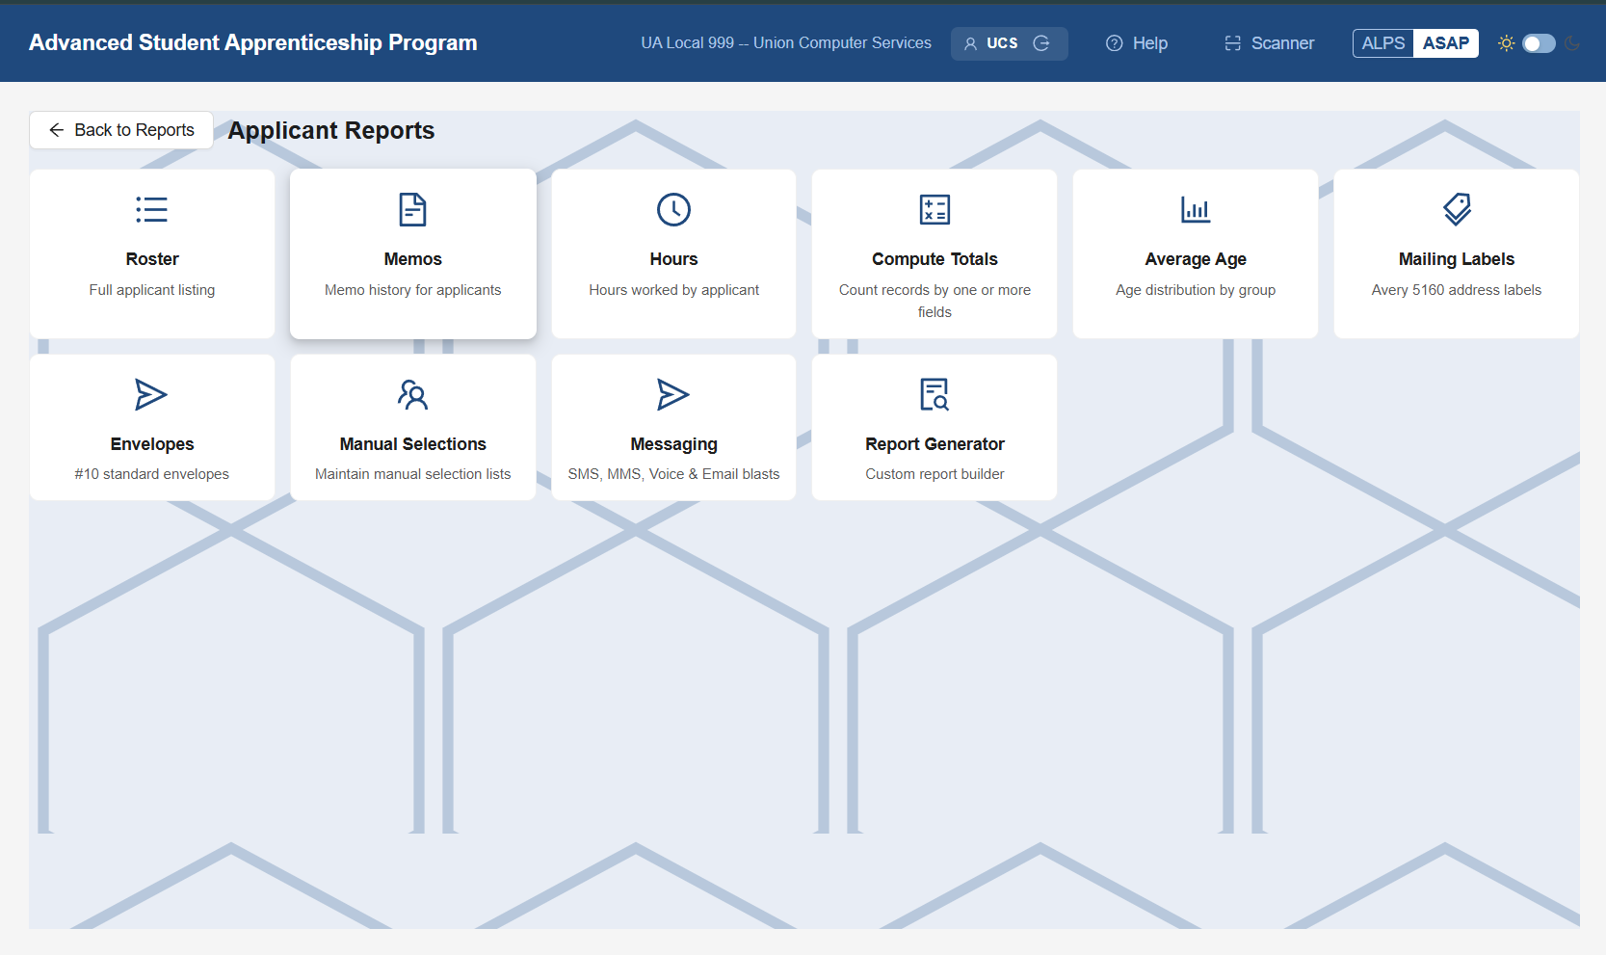This screenshot has height=955, width=1606.
Task: Toggle the light/dark theme switch
Action: (1539, 43)
